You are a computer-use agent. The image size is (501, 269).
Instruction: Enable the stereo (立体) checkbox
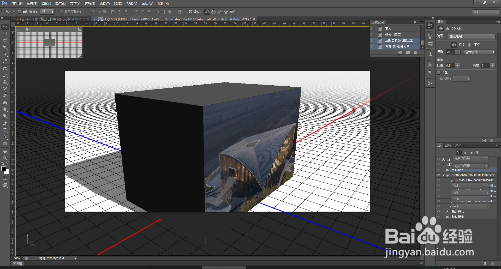coord(439,73)
